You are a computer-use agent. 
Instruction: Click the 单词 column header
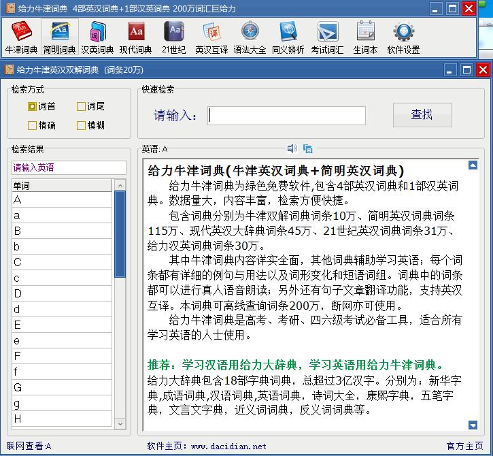tap(62, 186)
